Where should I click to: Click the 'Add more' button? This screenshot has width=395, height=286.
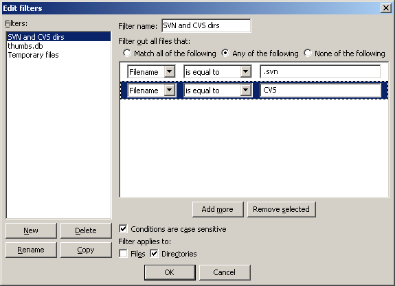(218, 209)
